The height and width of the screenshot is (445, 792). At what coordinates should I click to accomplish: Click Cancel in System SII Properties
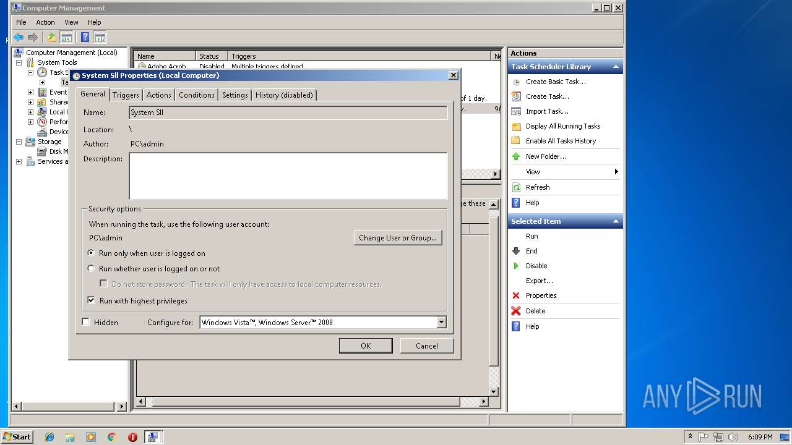point(427,345)
